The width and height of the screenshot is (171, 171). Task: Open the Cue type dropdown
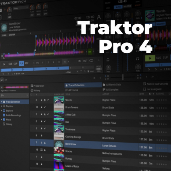click(68, 72)
